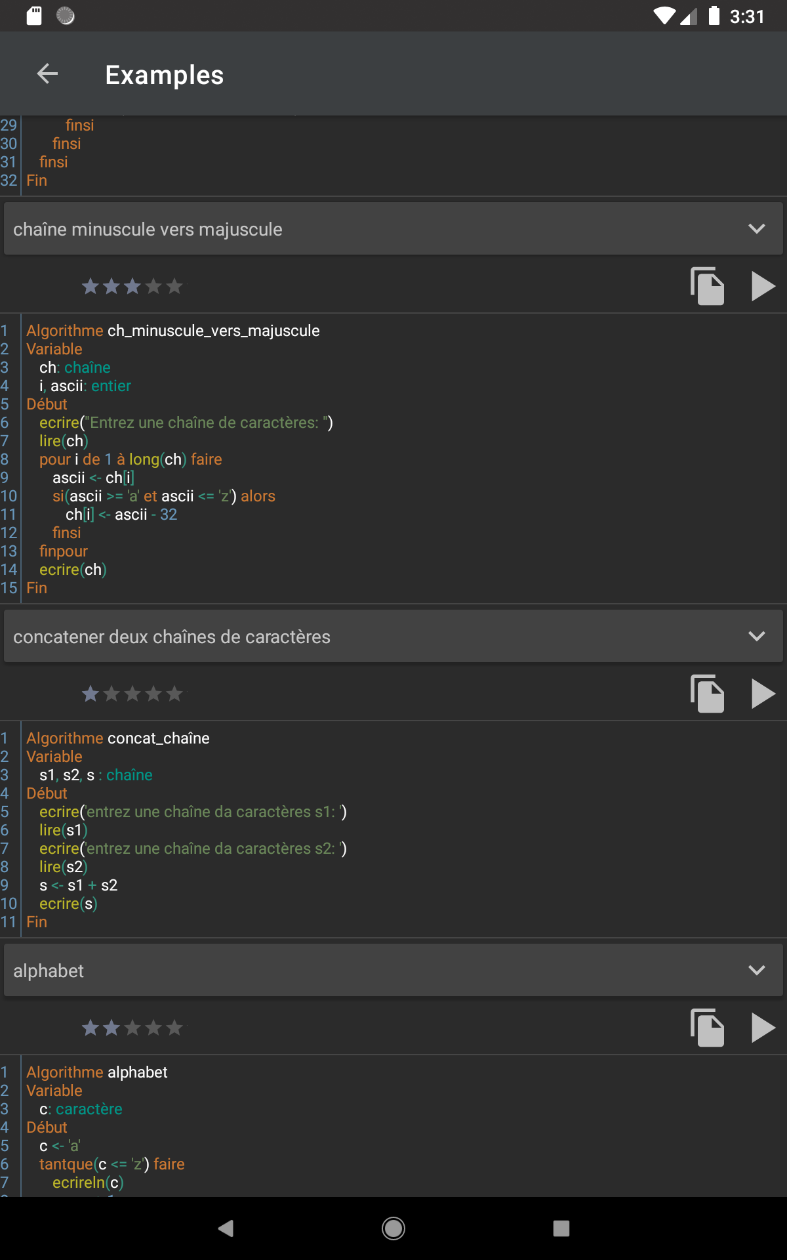Tap the 'Examples' title text

(165, 75)
